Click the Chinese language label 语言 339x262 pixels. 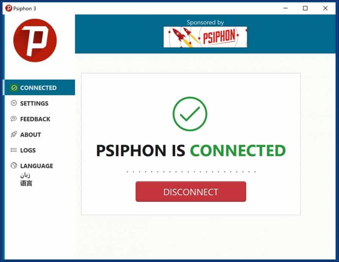pos(26,183)
